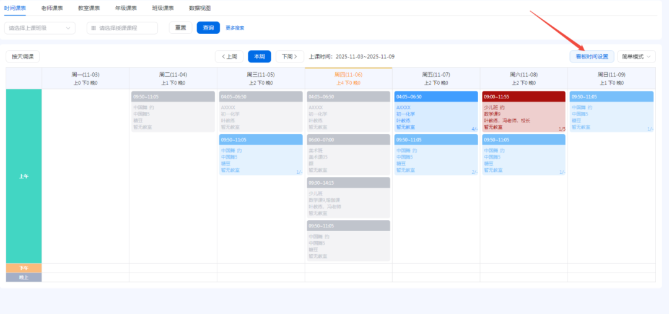669x314 pixels.
Task: Switch to the 教室课表 tab
Action: pyautogui.click(x=89, y=8)
